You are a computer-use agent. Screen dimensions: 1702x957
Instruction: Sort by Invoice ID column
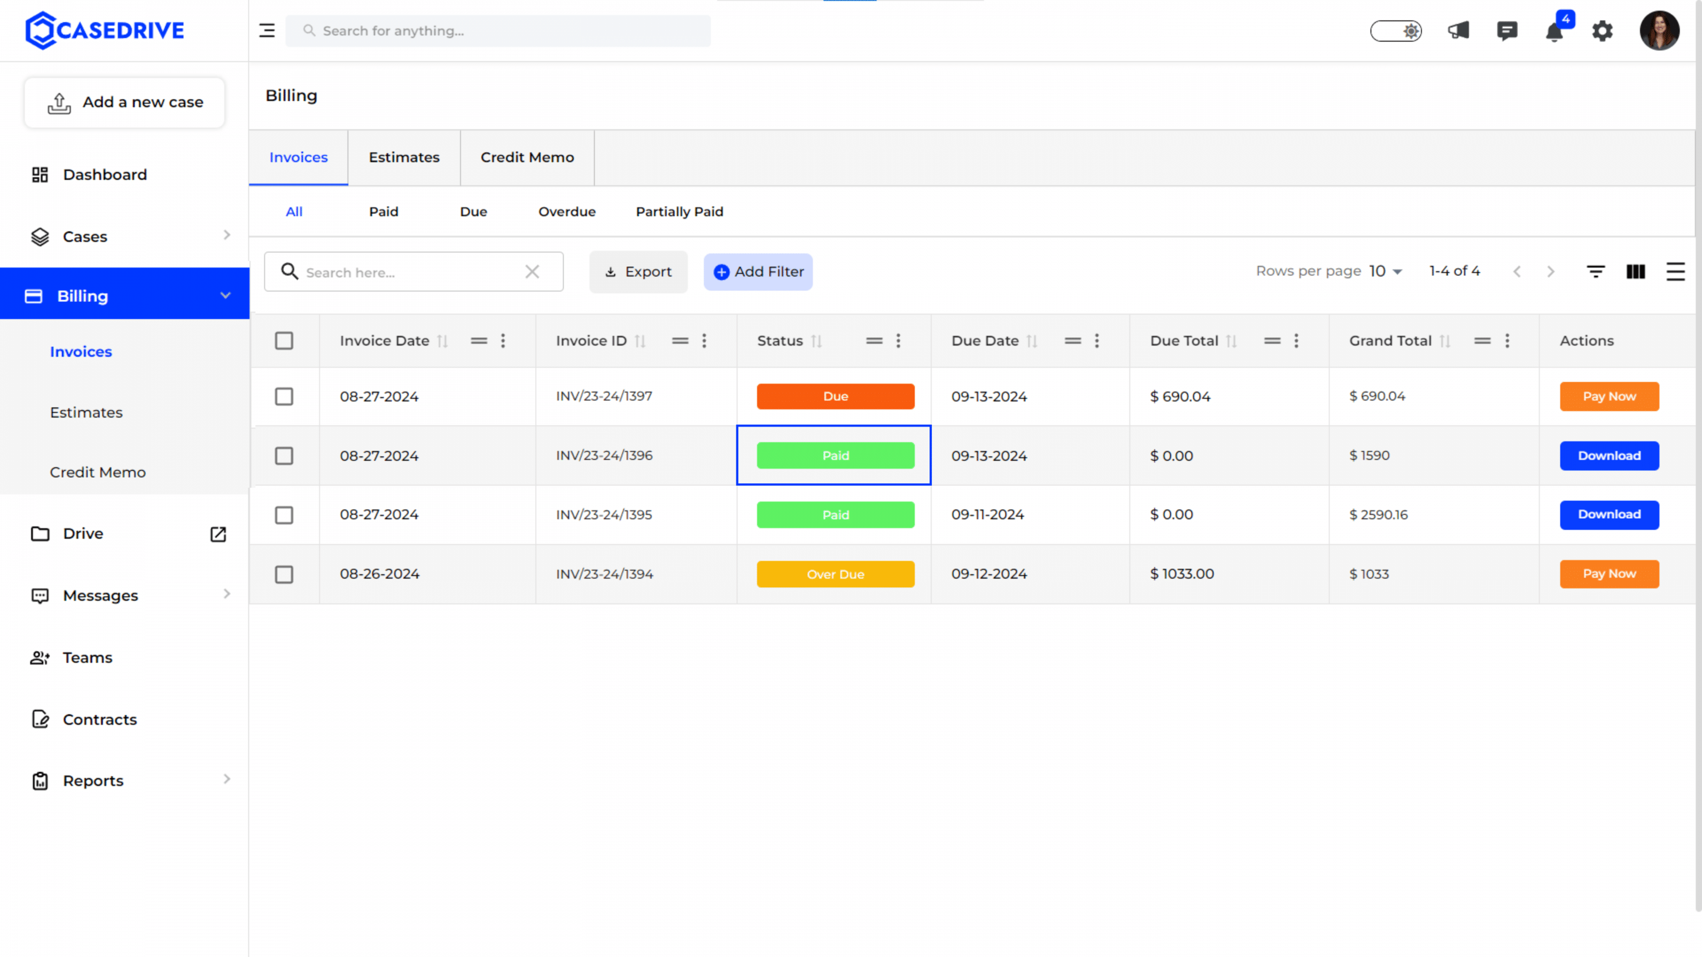[x=639, y=341]
